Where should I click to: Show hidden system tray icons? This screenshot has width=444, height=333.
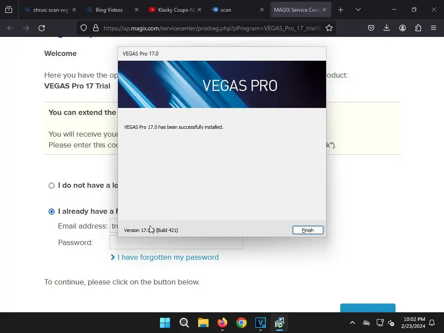pyautogui.click(x=353, y=323)
